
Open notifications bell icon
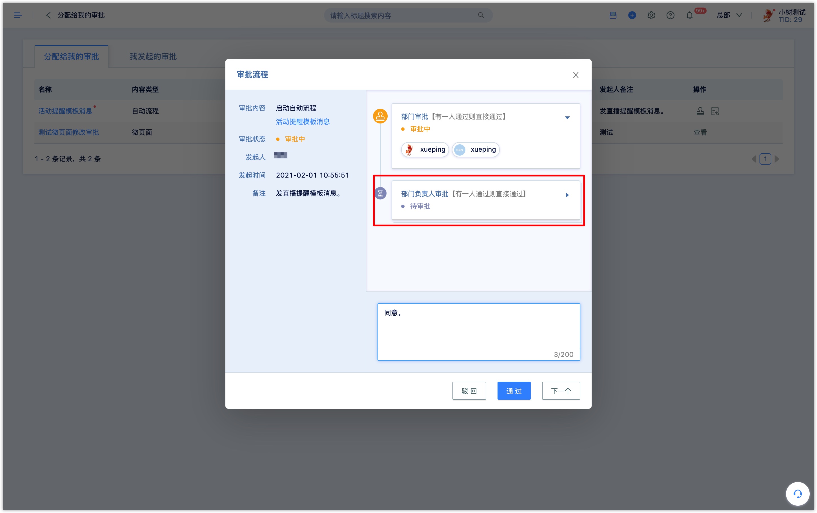[x=689, y=15]
